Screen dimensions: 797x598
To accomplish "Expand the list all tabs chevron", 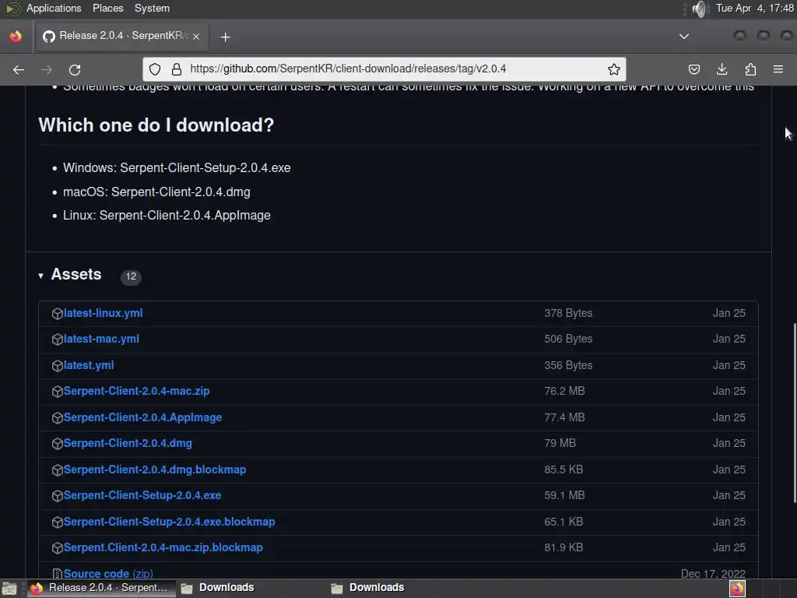I will [x=684, y=36].
